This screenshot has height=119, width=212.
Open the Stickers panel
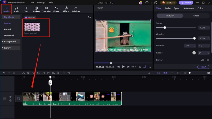click(36, 10)
